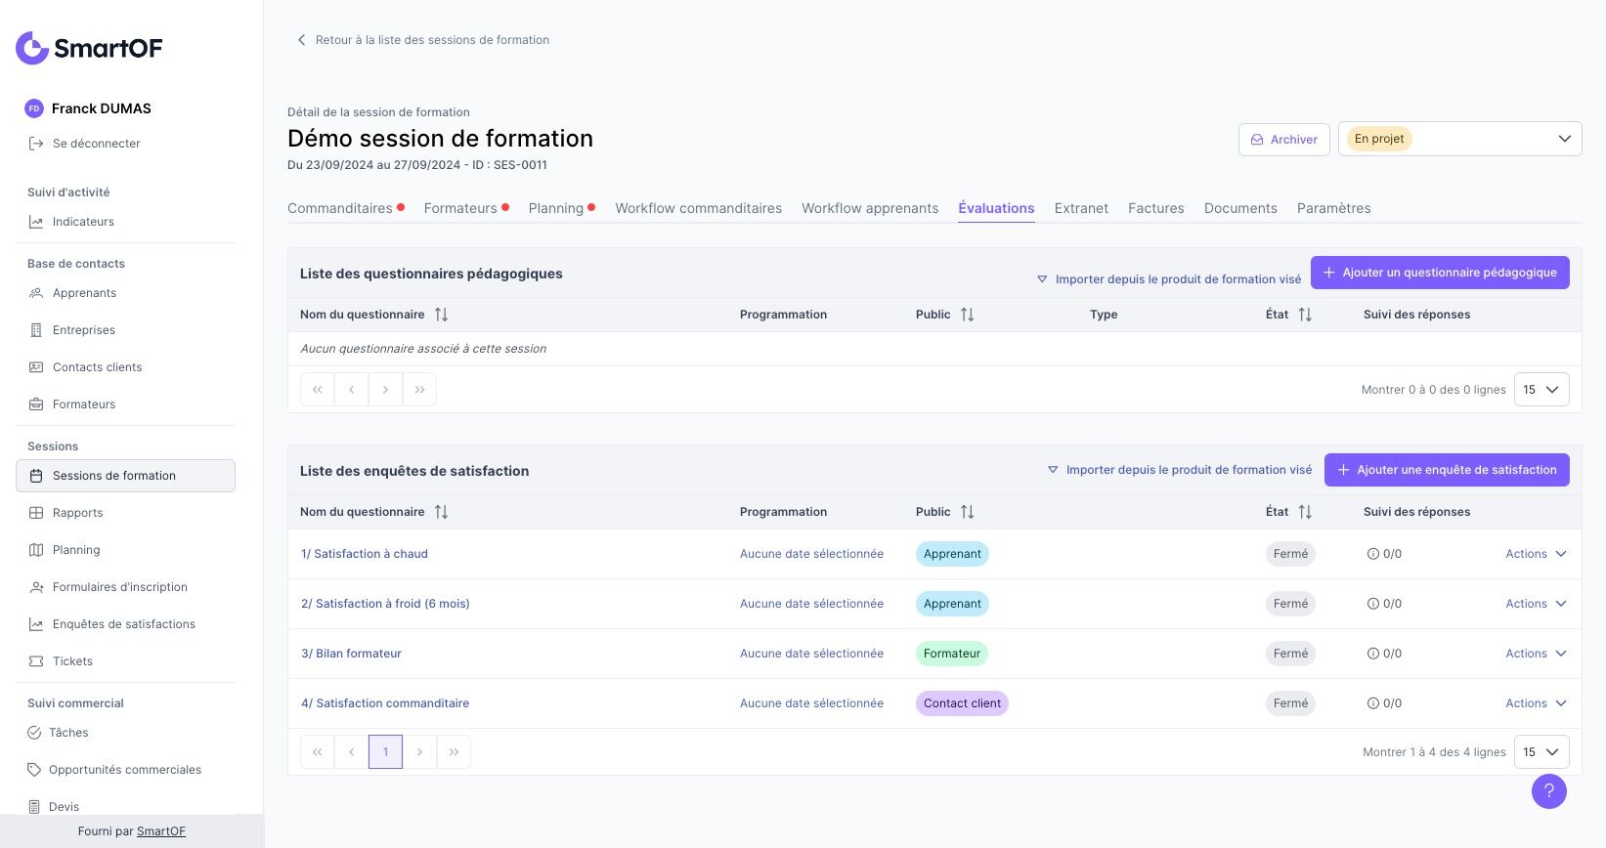The height and width of the screenshot is (848, 1606).
Task: Sort questionnaires pédagogiques by Nom du questionnaire
Action: click(x=441, y=315)
